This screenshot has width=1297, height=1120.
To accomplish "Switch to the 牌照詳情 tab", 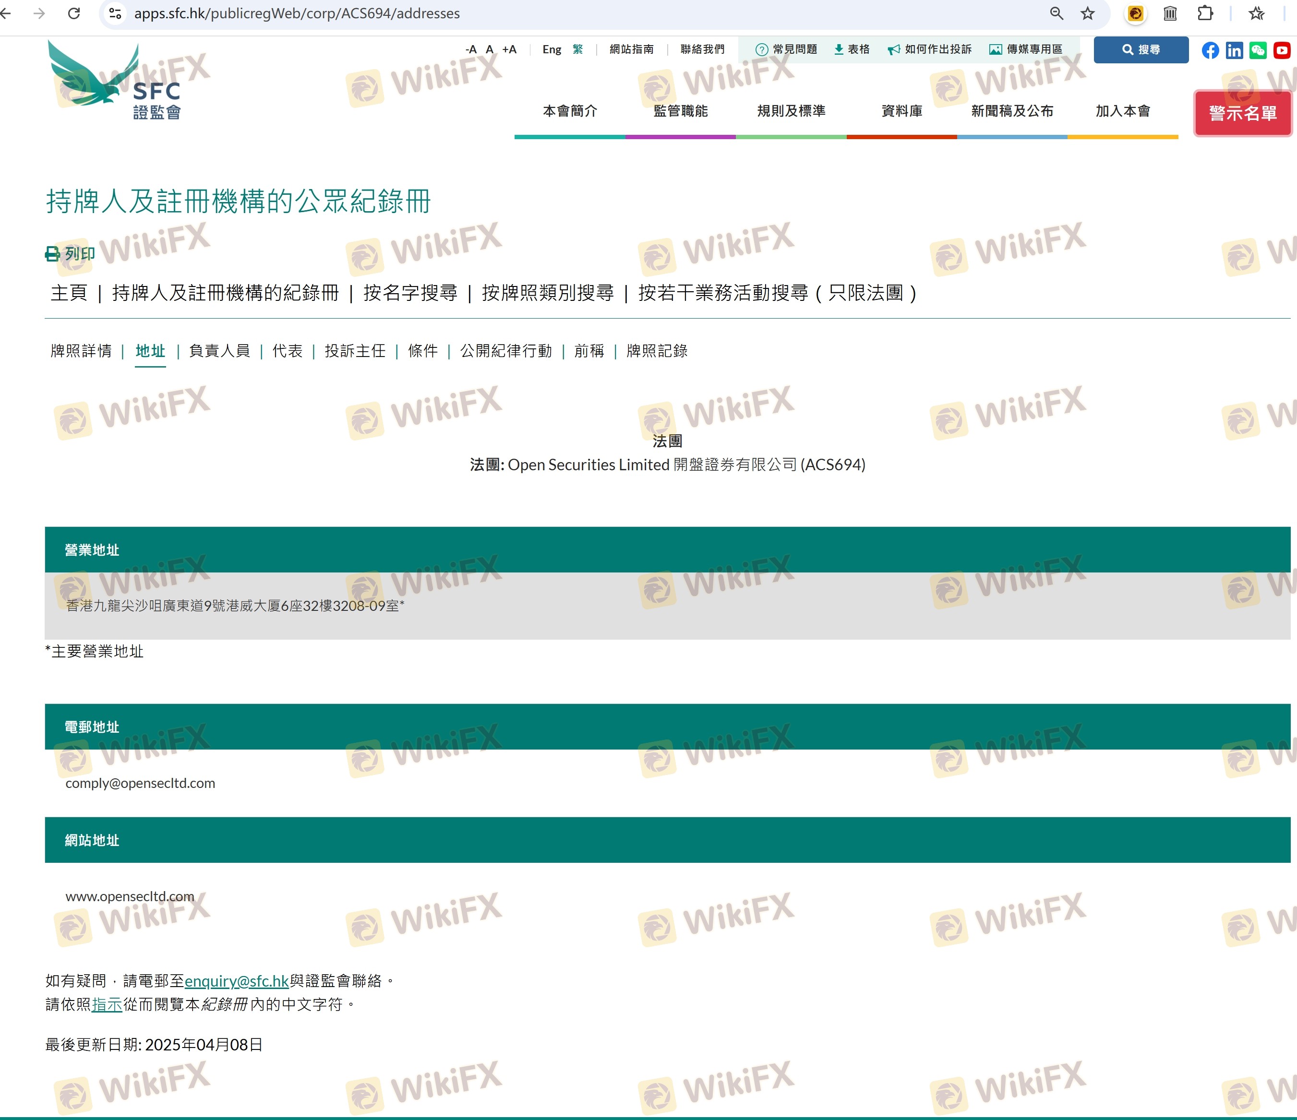I will (x=82, y=351).
